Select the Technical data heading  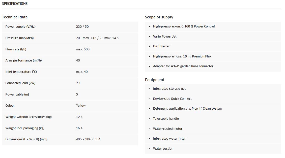[15, 17]
